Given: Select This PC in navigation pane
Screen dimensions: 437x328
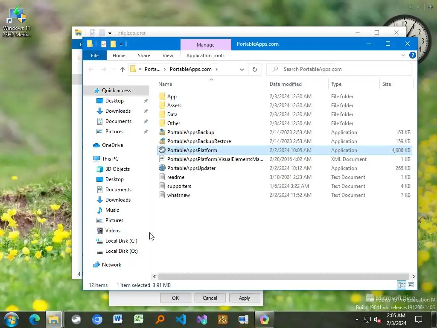Looking at the screenshot, I should click(x=110, y=159).
